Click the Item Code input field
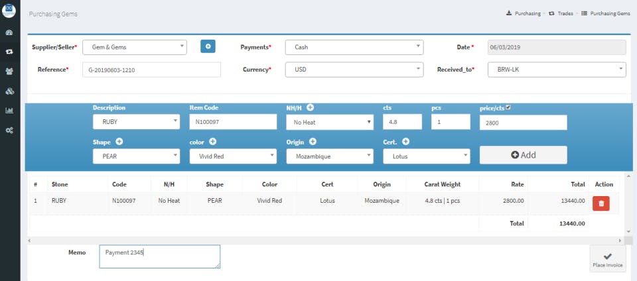The width and height of the screenshot is (637, 281). (233, 122)
